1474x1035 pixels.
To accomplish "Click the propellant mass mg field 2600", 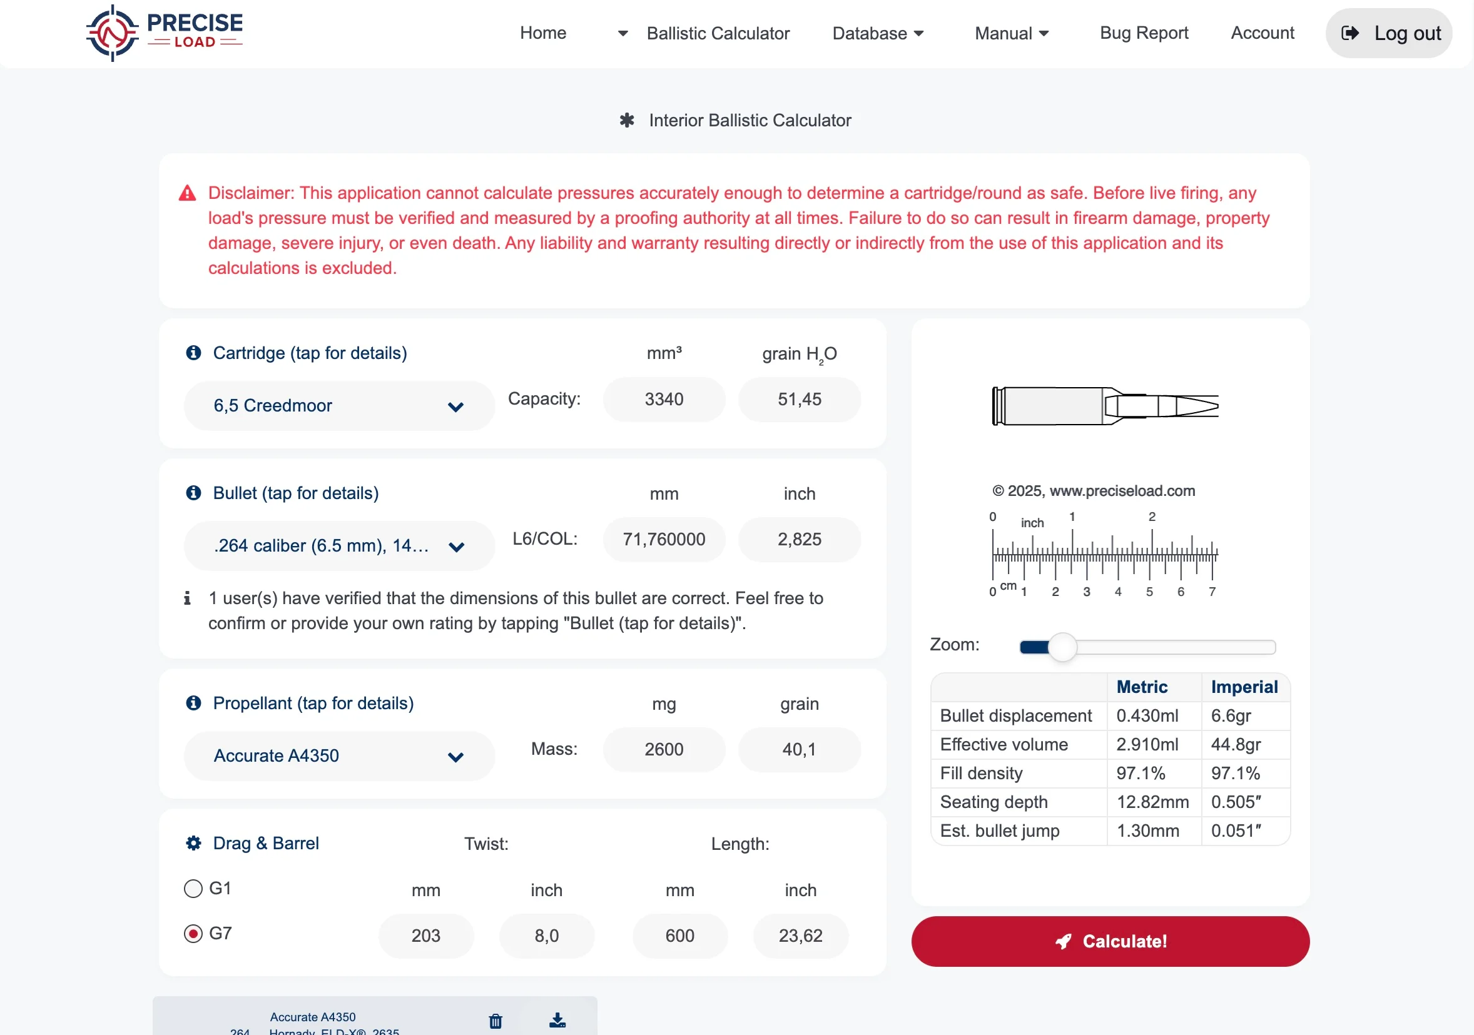I will click(x=664, y=749).
